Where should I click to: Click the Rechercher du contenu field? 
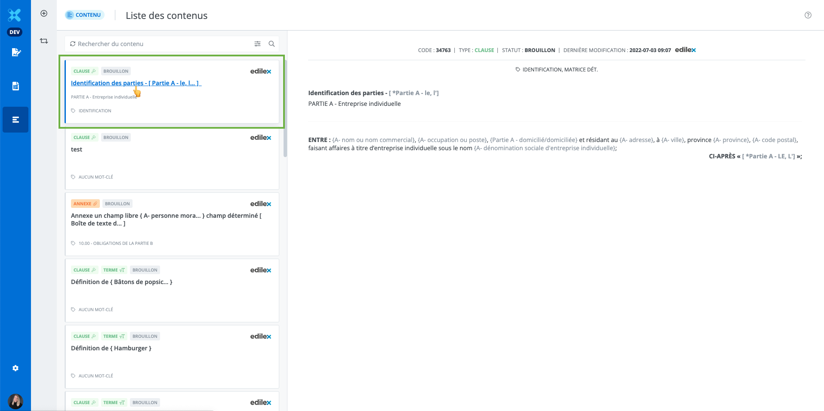(164, 44)
